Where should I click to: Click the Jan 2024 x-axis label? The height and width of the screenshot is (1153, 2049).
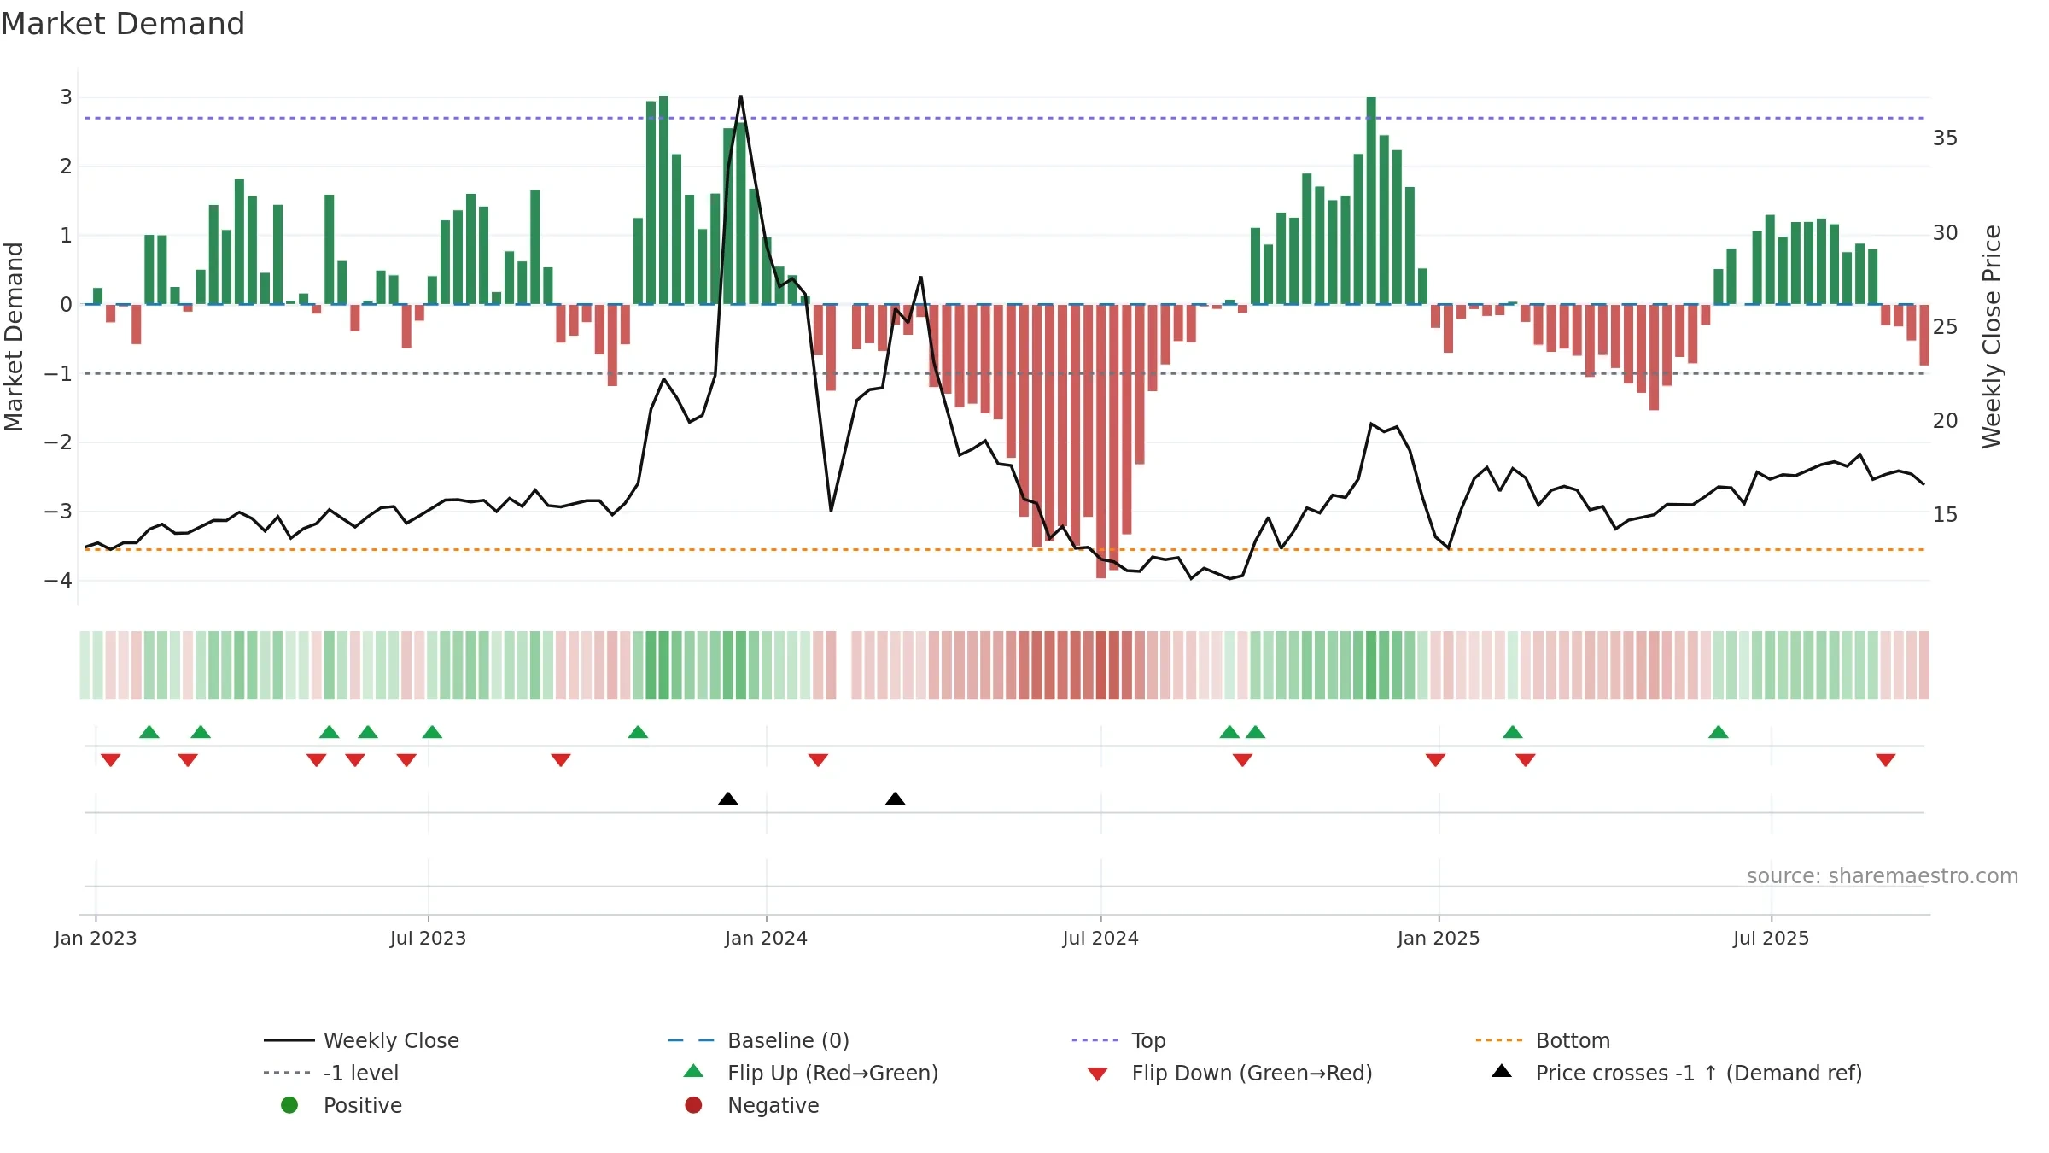click(766, 938)
